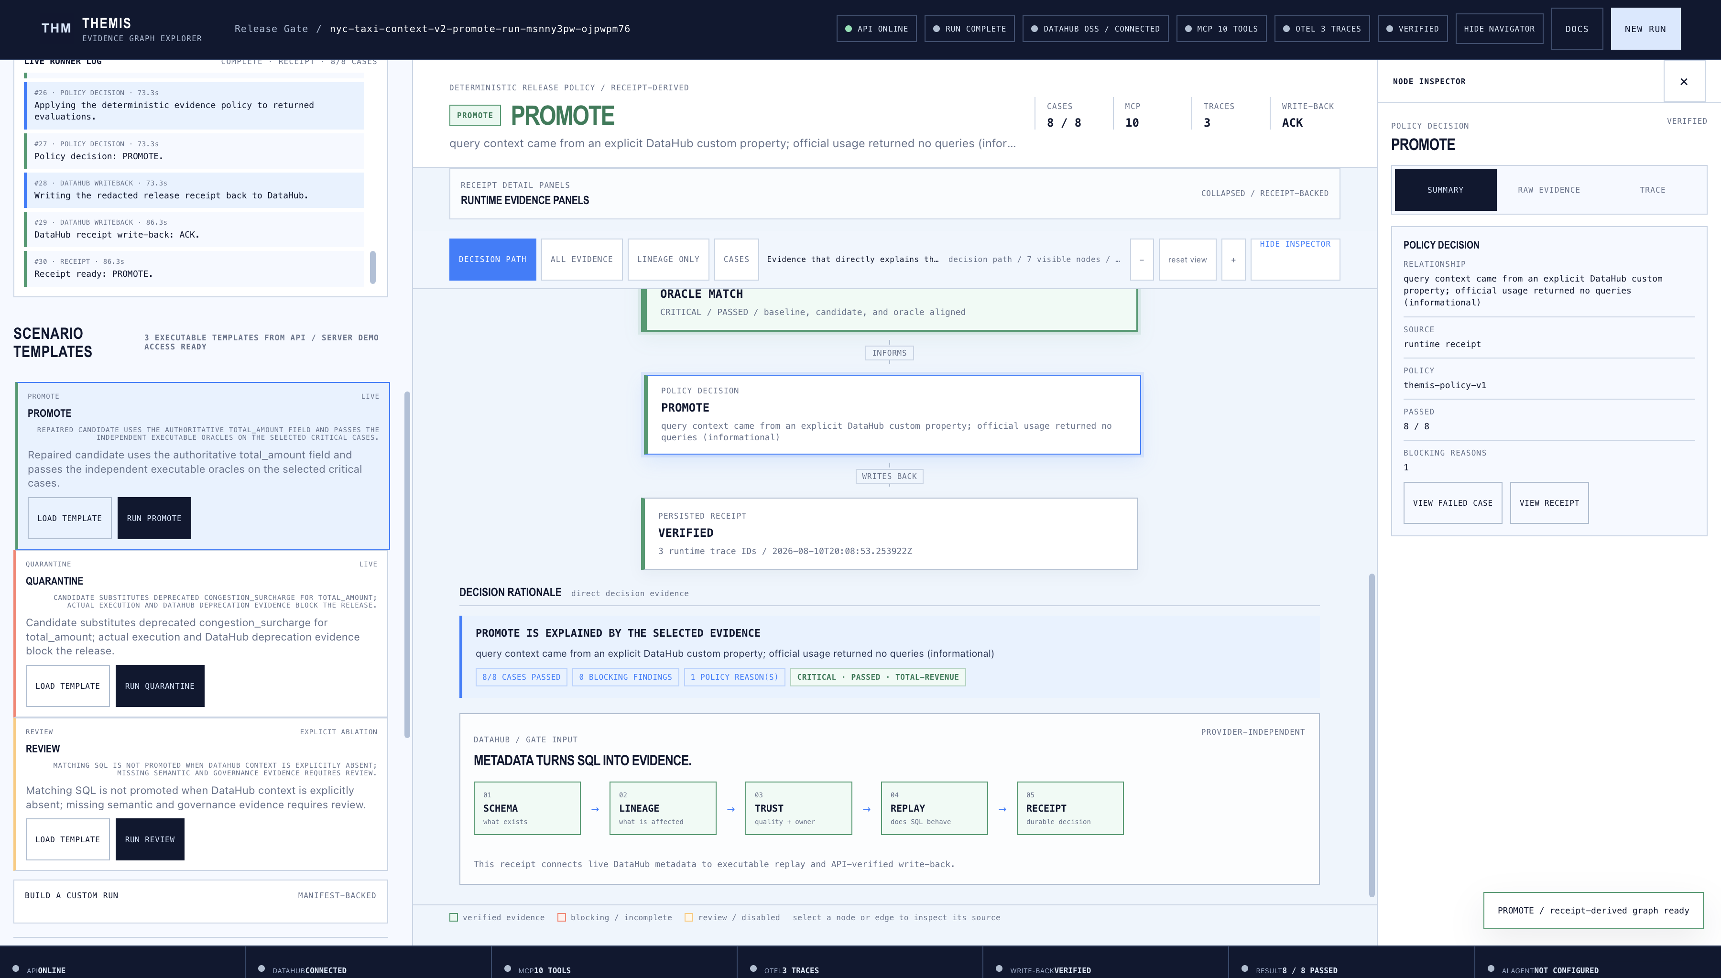Image resolution: width=1721 pixels, height=978 pixels.
Task: Select log entry #29 DataHub receipt write-back
Action: [195, 229]
